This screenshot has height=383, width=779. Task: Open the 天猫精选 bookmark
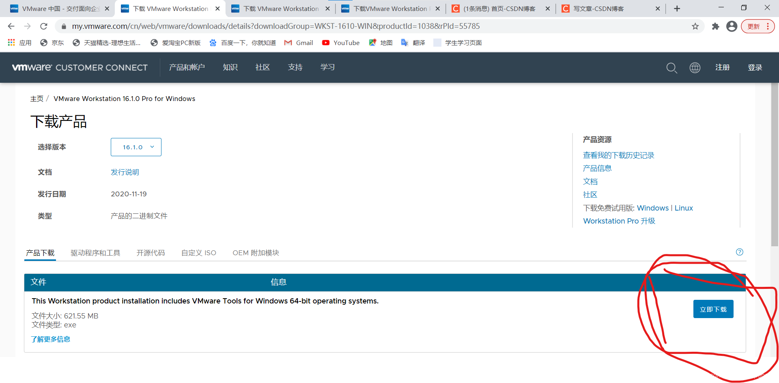(x=106, y=43)
